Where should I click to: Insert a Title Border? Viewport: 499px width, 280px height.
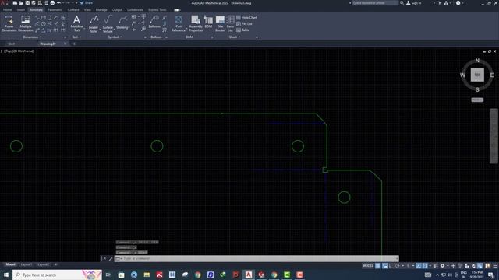[220, 23]
